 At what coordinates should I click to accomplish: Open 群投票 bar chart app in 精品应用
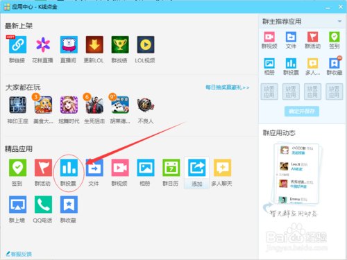tap(69, 168)
